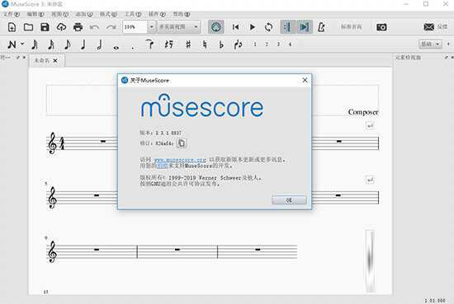Print the score using printer icon
Viewport: 454px width, 304px height.
[x=78, y=27]
